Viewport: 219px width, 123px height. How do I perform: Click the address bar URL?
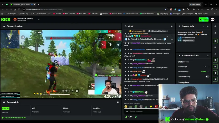(x=44, y=9)
